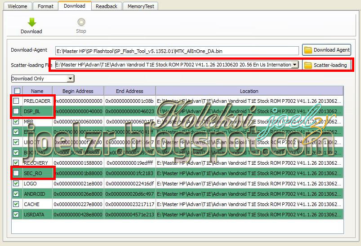361x246 pixels.
Task: Uncheck the ANDROID checkbox
Action: [16, 194]
